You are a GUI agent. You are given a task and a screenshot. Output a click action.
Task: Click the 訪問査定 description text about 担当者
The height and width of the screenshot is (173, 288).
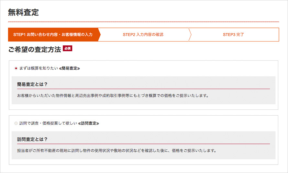coord(116,151)
